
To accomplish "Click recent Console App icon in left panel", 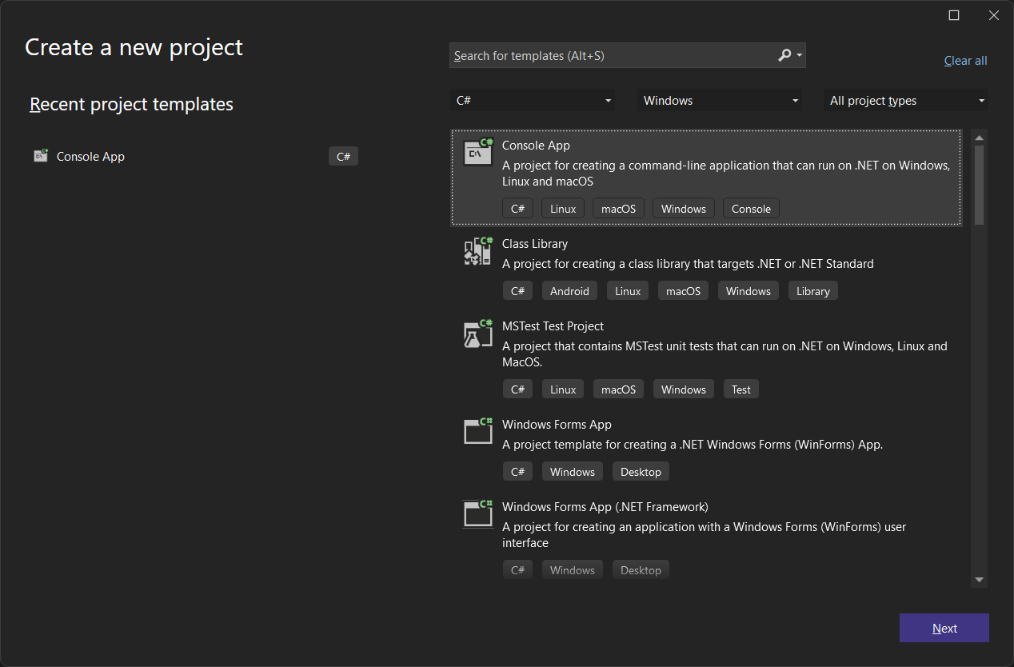I will coord(41,156).
